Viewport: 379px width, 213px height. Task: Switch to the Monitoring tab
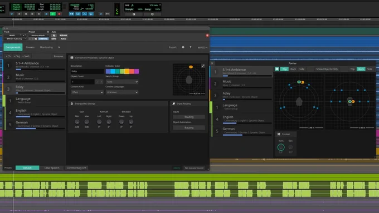tap(46, 47)
